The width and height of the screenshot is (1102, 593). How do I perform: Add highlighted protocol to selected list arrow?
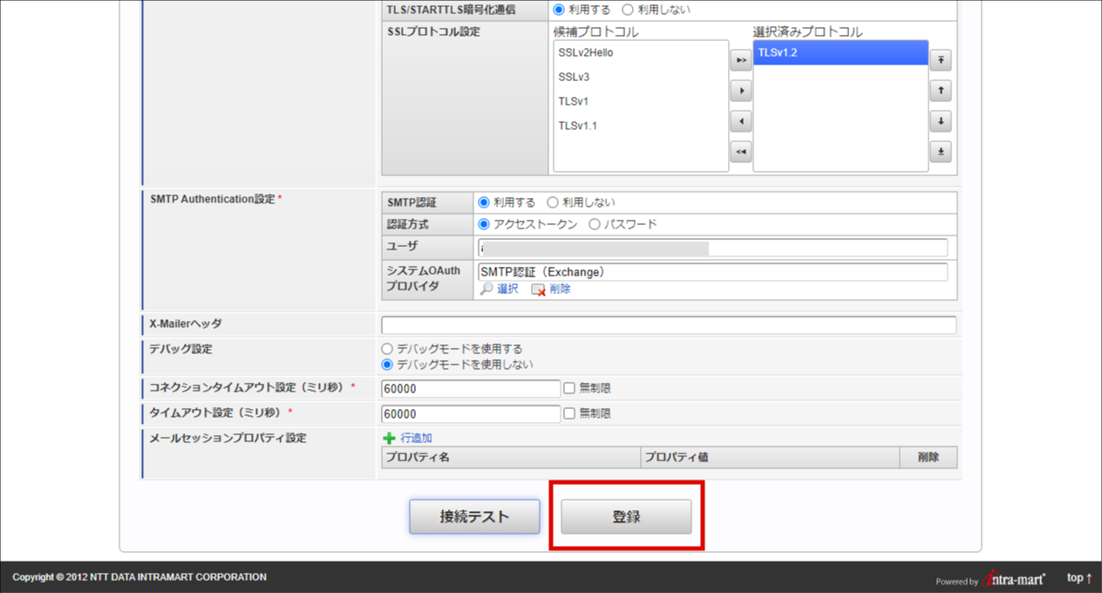(x=740, y=91)
